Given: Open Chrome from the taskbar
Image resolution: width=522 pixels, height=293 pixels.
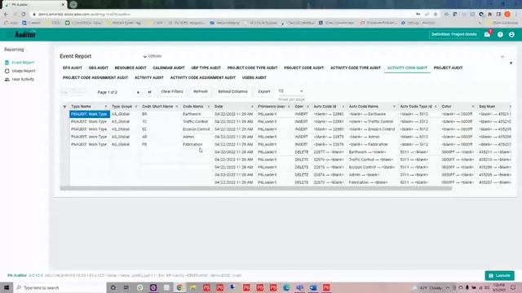Looking at the screenshot, I should click(179, 287).
